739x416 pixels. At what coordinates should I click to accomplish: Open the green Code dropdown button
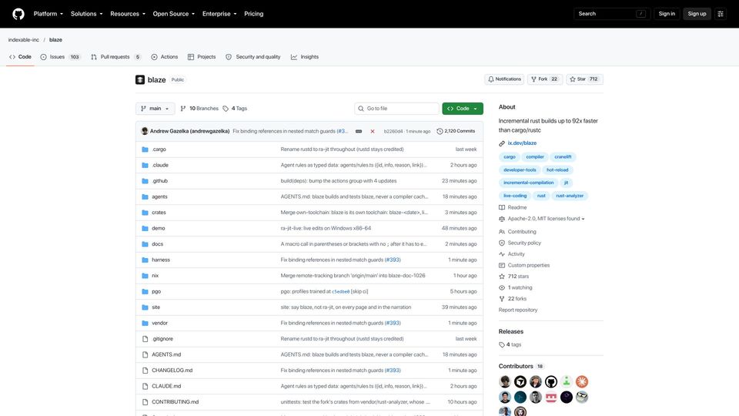coord(463,109)
